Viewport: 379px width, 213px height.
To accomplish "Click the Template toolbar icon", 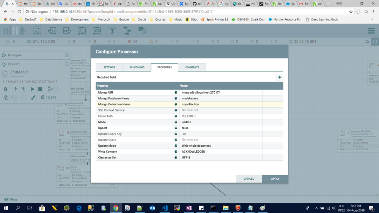I will click(x=127, y=31).
